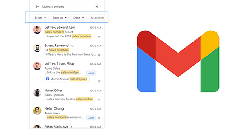Click Label tag on Acme Sales email
The width and height of the screenshot is (237, 136).
coord(91,73)
